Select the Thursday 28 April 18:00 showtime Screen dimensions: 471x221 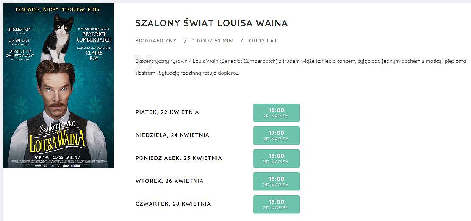point(276,204)
